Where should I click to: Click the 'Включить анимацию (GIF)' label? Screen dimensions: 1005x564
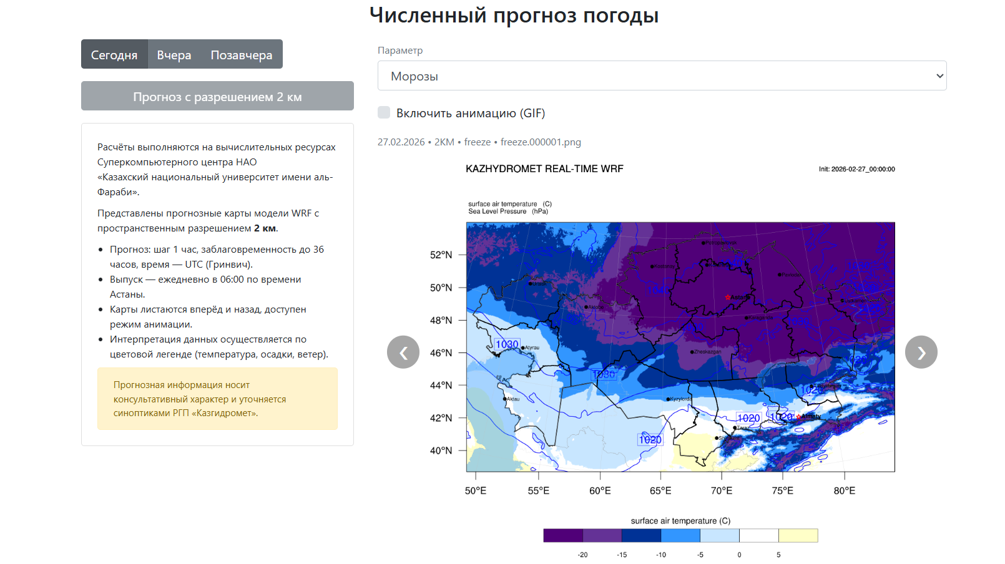coord(471,113)
